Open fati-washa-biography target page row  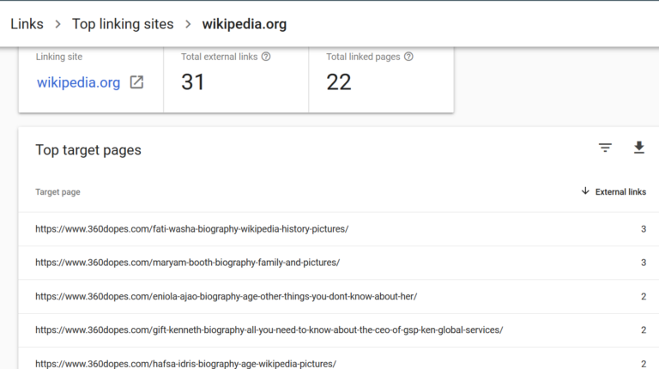tap(339, 229)
